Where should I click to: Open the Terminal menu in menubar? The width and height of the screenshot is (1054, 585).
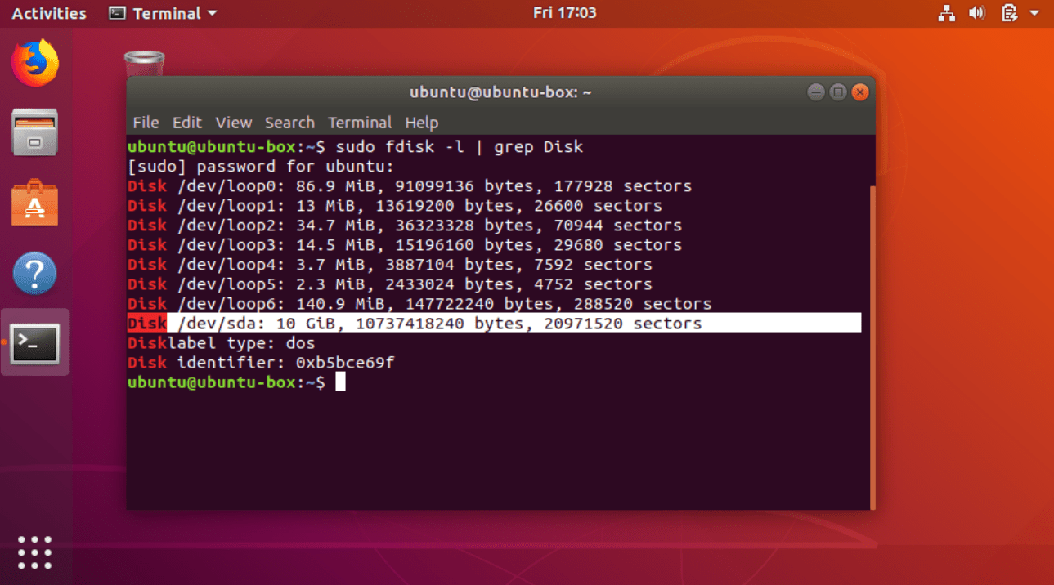click(360, 123)
